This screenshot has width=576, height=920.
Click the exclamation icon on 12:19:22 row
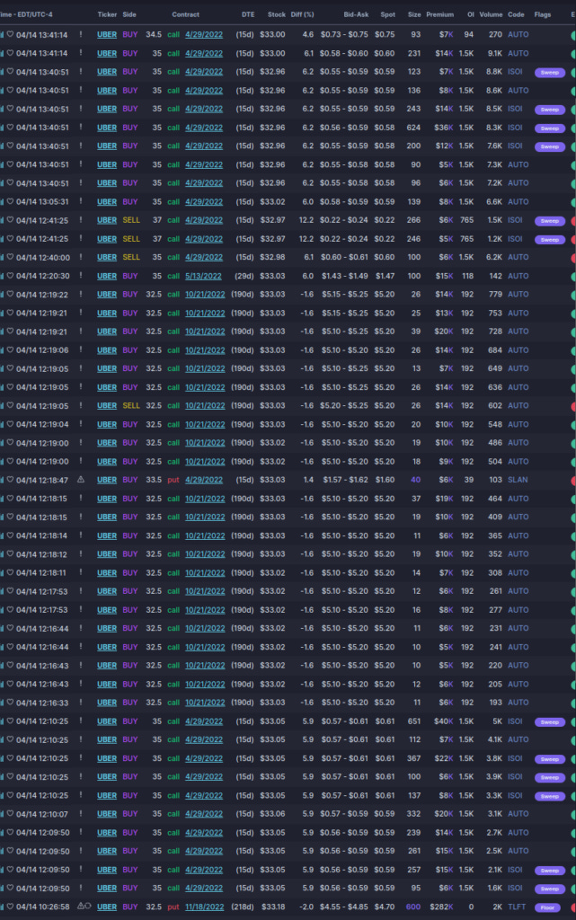tap(81, 294)
